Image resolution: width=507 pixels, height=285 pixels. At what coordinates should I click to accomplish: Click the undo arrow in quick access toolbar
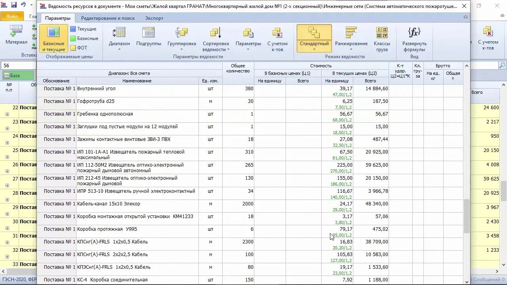point(23,5)
